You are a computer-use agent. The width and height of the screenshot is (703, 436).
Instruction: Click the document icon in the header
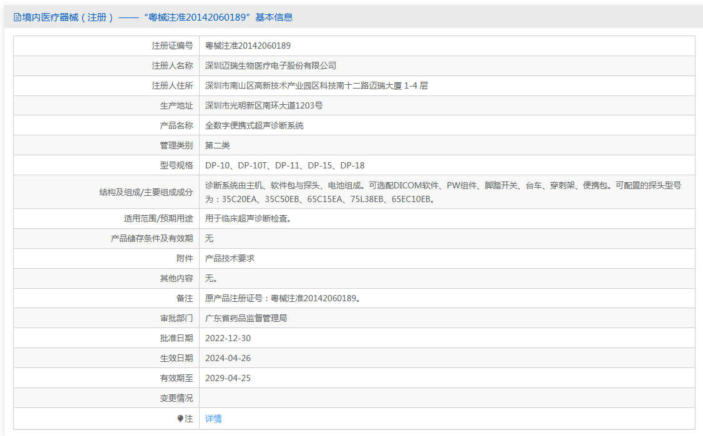[17, 17]
